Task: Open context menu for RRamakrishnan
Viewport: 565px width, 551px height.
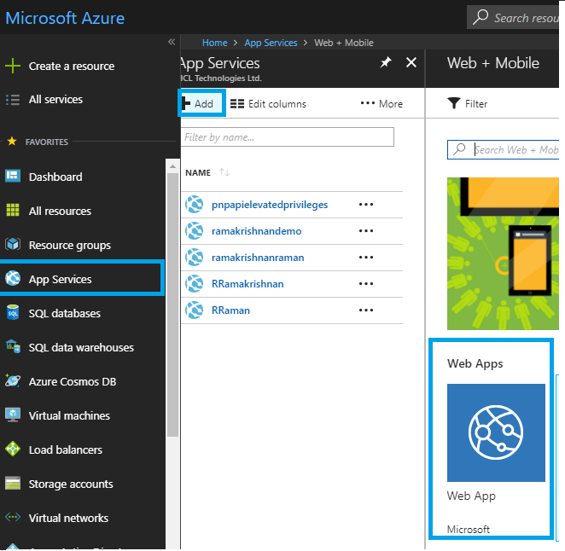Action: coord(366,284)
